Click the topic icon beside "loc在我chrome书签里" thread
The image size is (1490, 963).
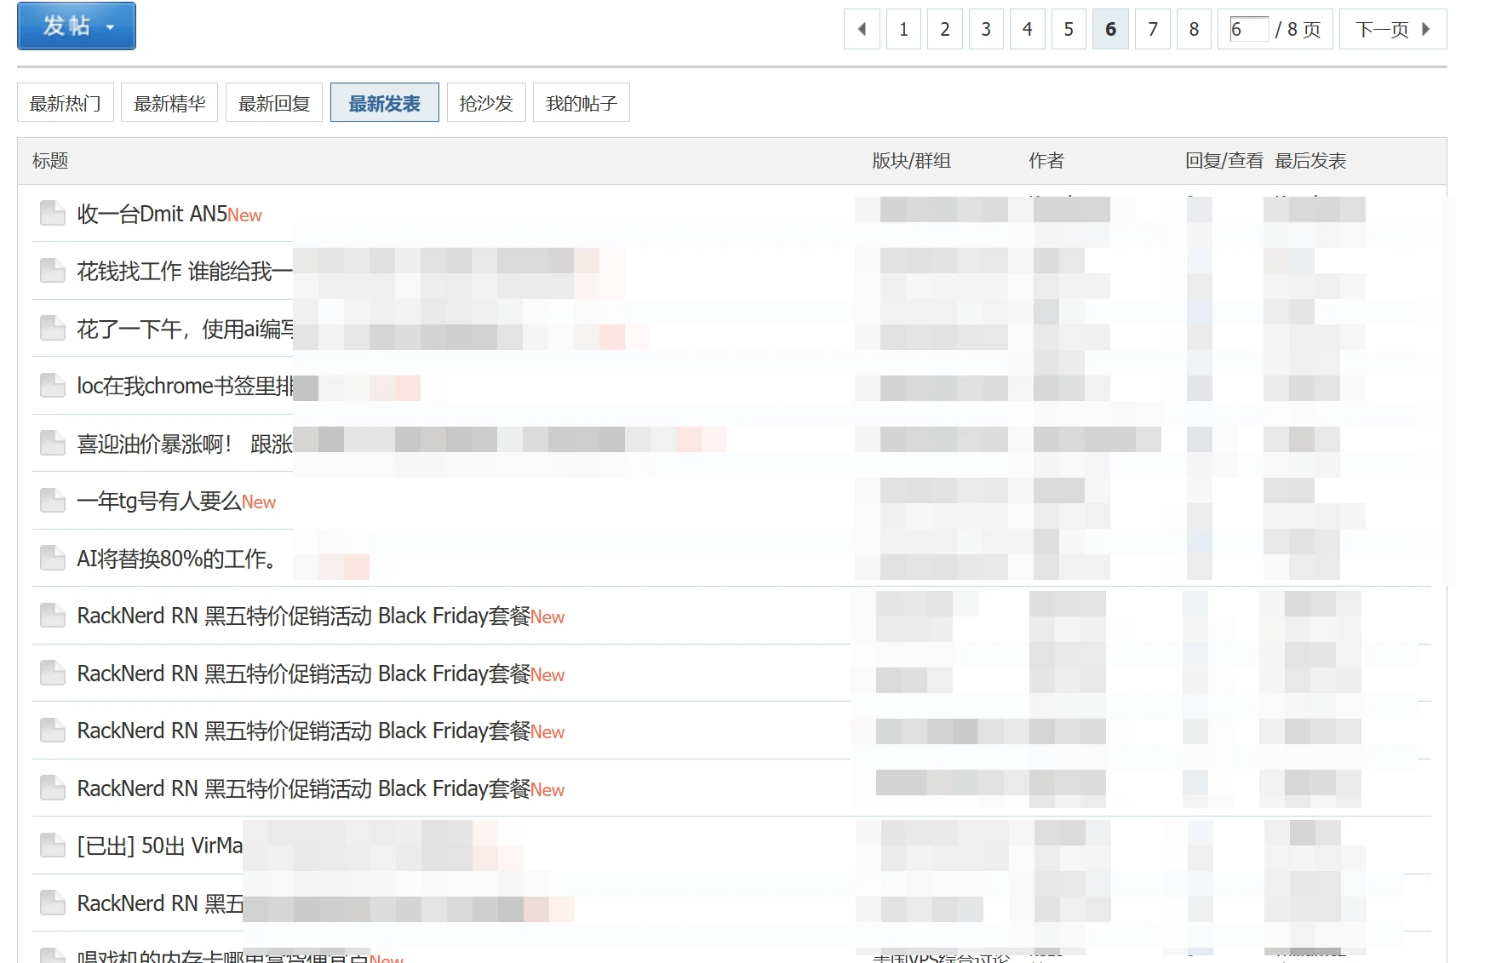[x=51, y=385]
